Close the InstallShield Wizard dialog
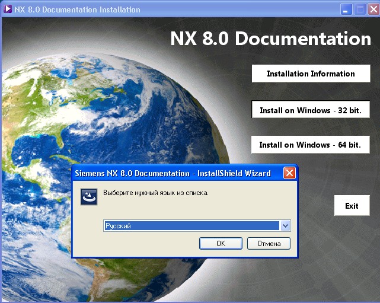The width and height of the screenshot is (380, 303). coord(289,173)
